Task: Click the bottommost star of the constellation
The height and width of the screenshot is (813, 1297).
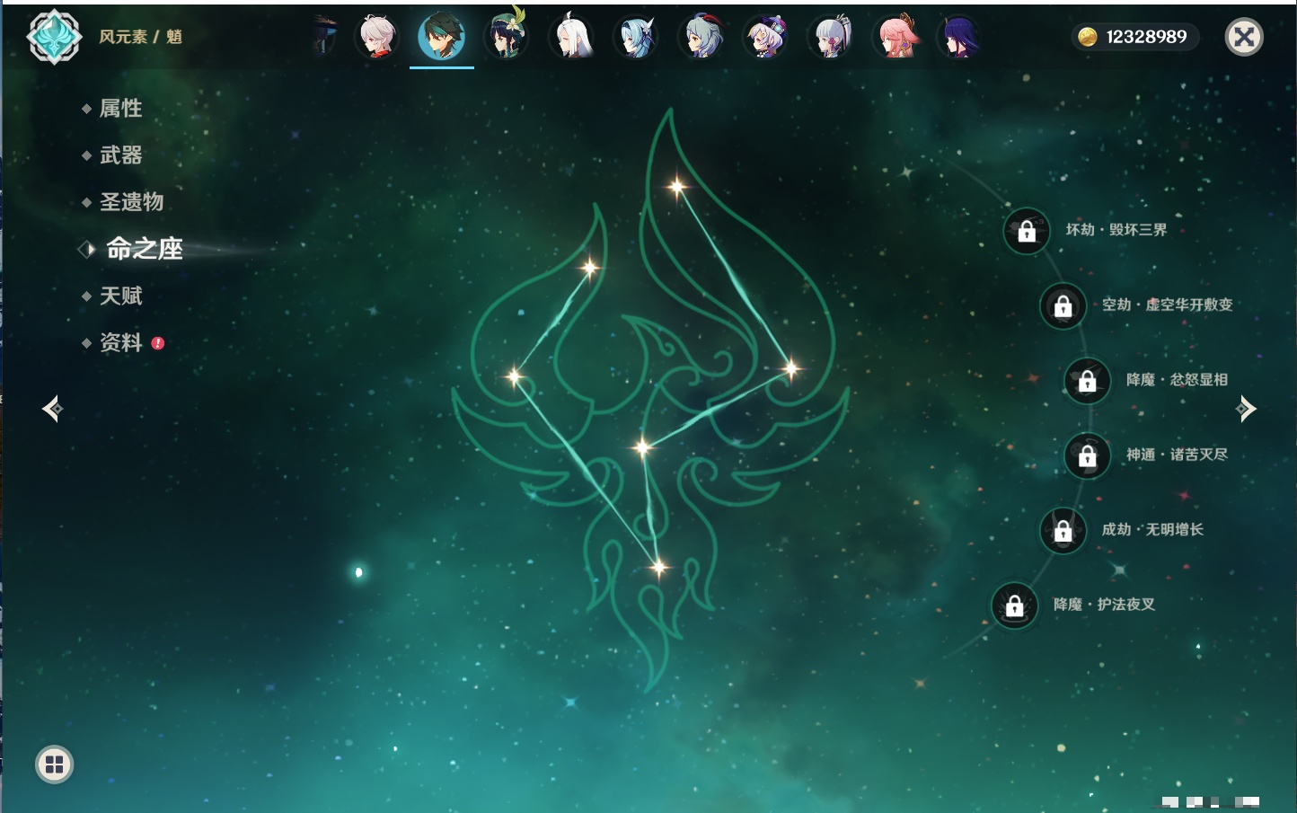Action: click(658, 567)
